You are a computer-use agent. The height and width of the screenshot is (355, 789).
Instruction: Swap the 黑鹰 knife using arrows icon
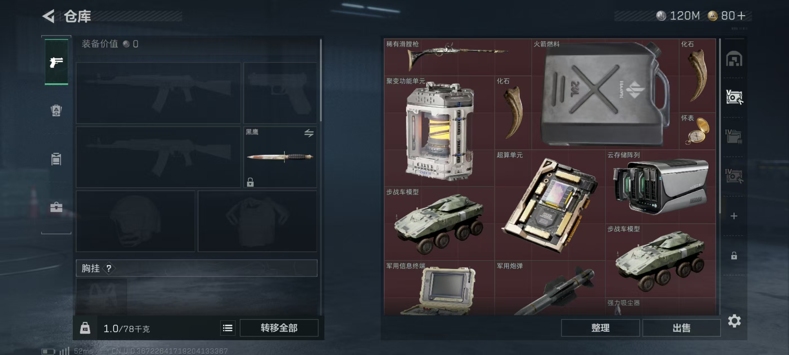[x=309, y=133]
